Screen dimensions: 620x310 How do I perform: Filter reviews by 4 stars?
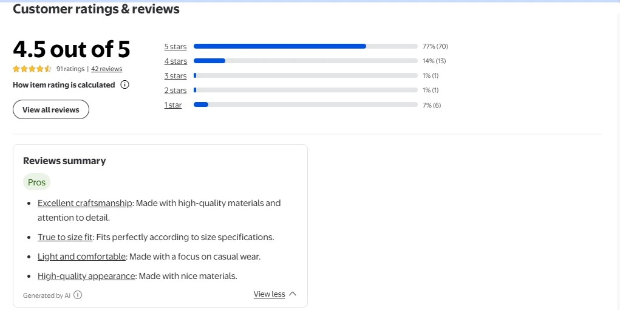(175, 61)
